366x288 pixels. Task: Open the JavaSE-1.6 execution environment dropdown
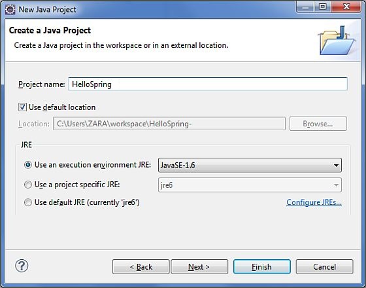pyautogui.click(x=250, y=165)
